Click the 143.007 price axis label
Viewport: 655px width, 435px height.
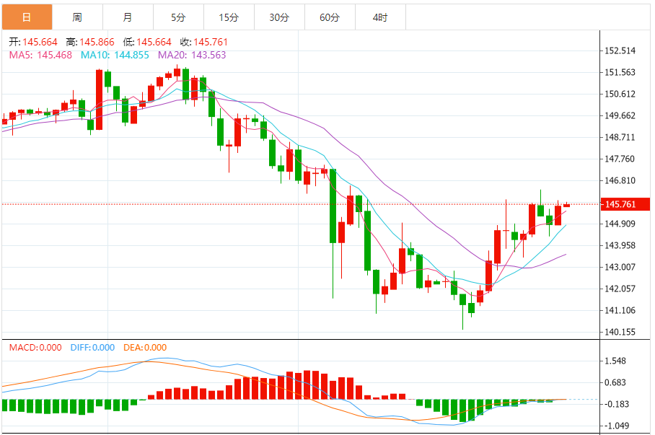click(620, 267)
